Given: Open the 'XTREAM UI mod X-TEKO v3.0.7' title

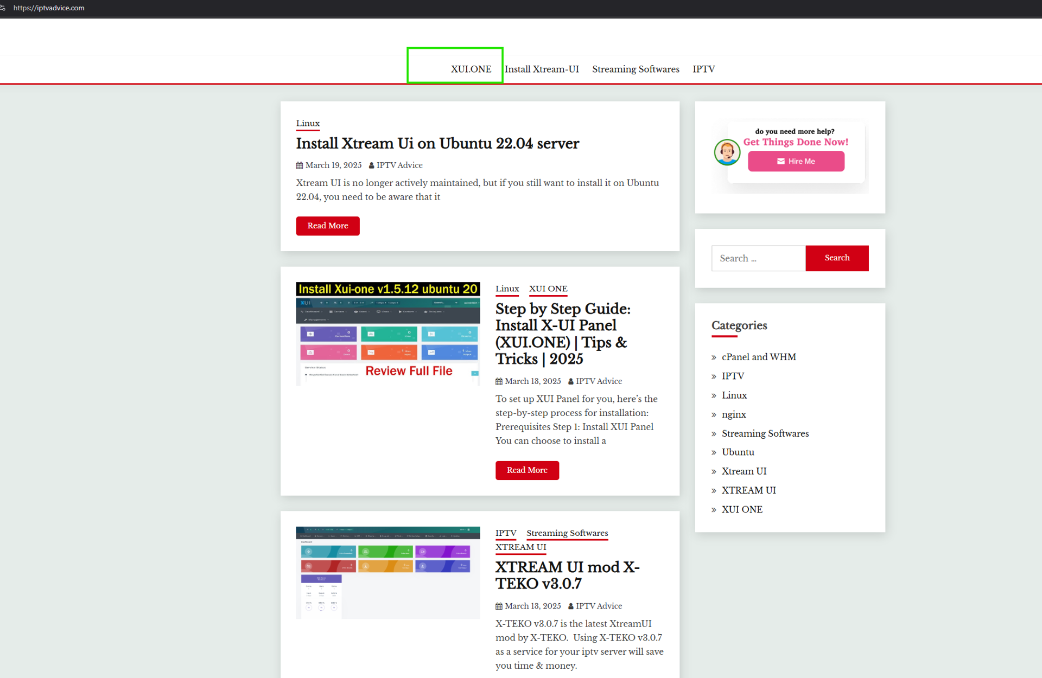Looking at the screenshot, I should [568, 575].
